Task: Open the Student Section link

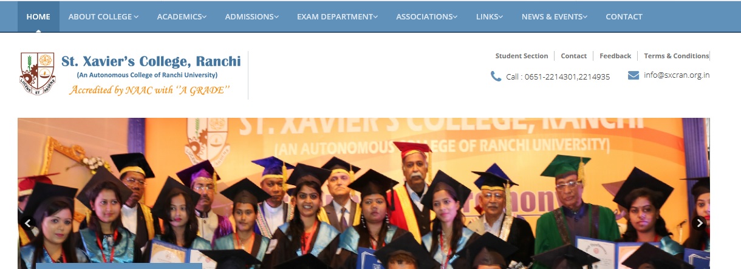Action: click(x=522, y=56)
